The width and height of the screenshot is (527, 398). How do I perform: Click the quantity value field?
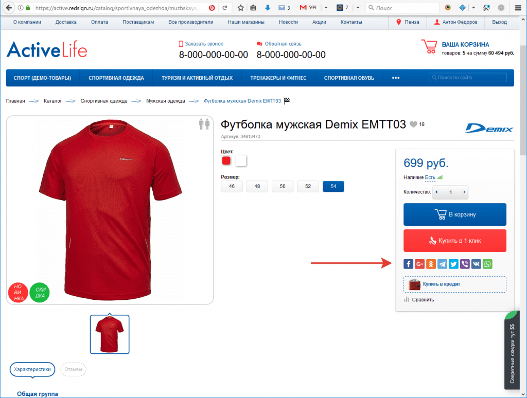click(x=450, y=192)
